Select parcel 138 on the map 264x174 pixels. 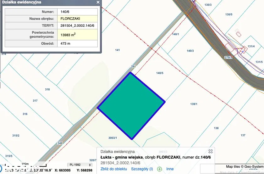point(216,128)
